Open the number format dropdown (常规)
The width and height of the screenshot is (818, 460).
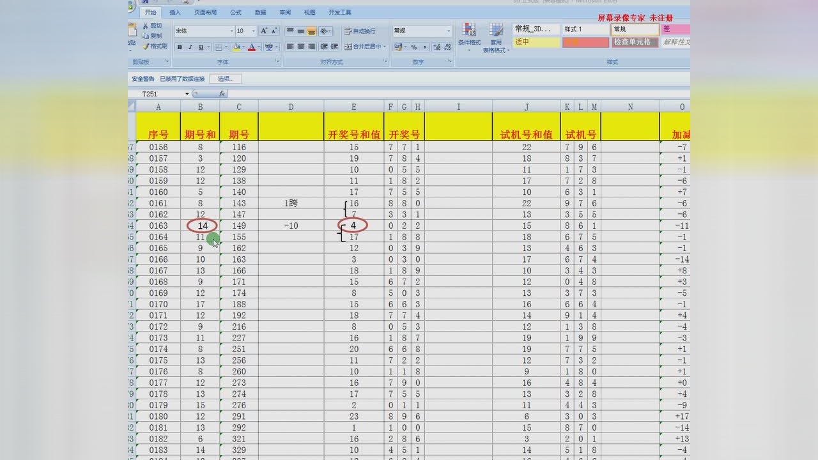[449, 31]
